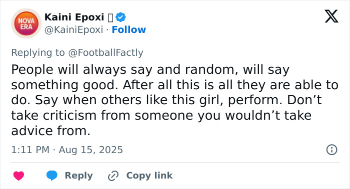Click the 1:11 PM timestamp
Viewport: 350px width, 189px height.
click(x=30, y=150)
